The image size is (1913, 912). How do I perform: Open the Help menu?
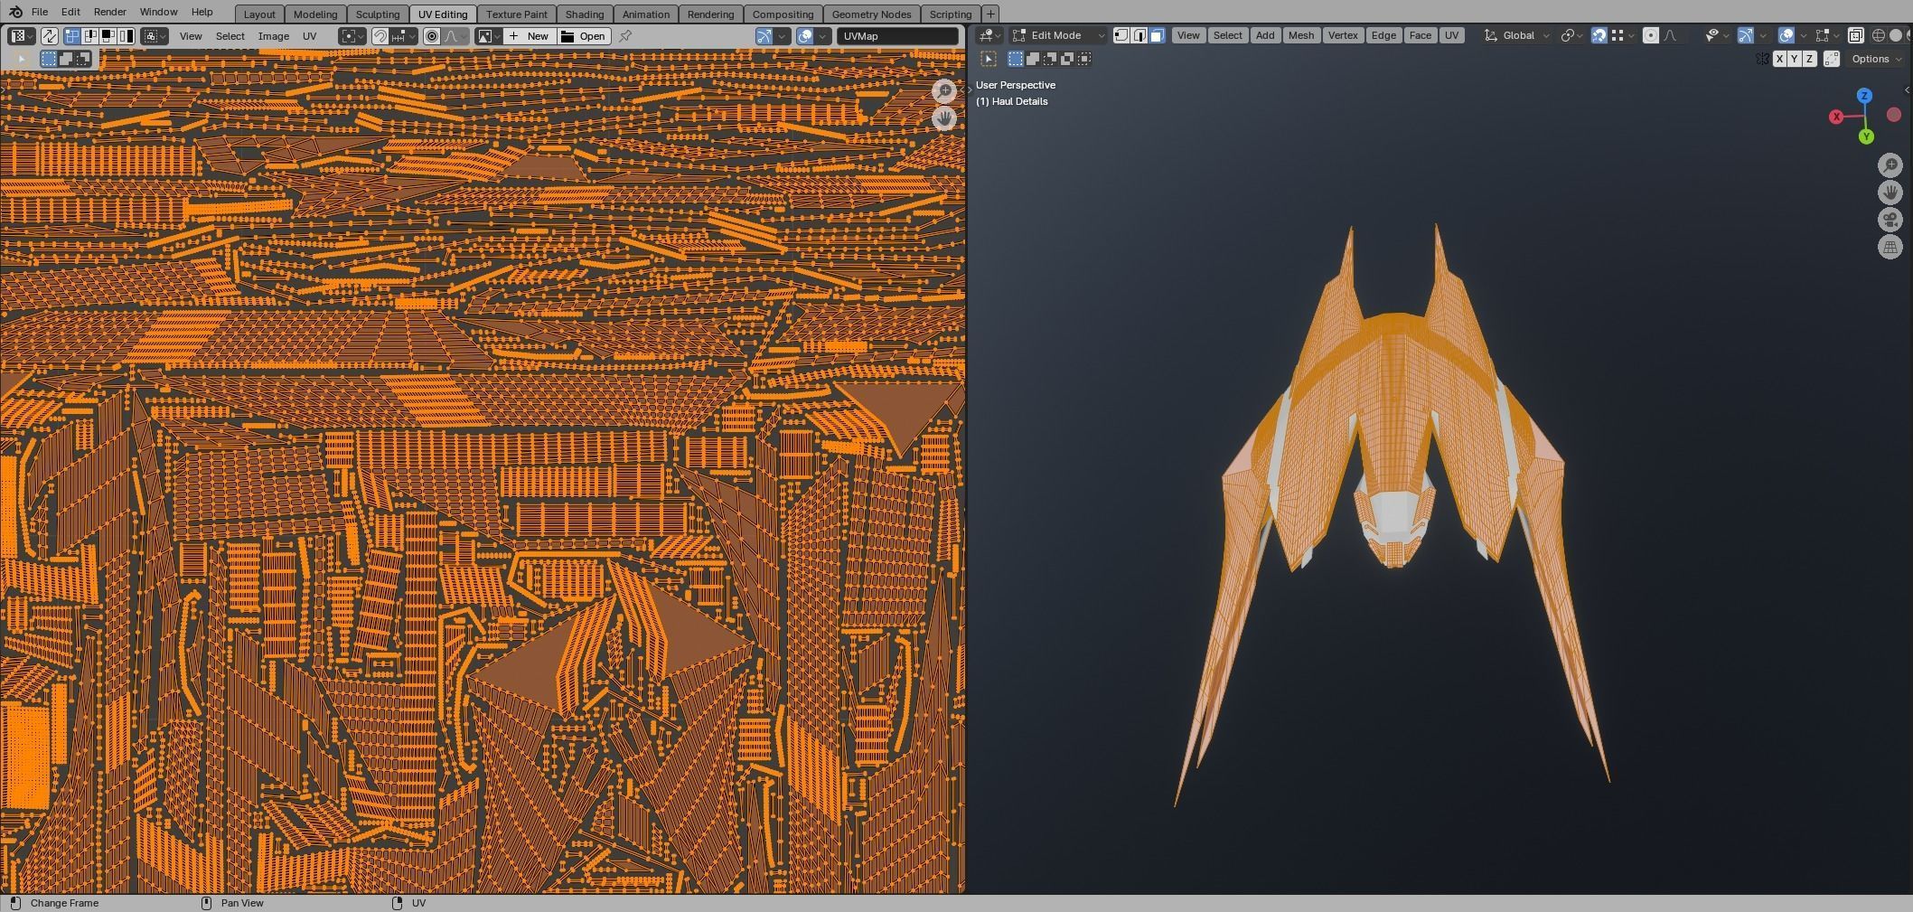(x=202, y=12)
